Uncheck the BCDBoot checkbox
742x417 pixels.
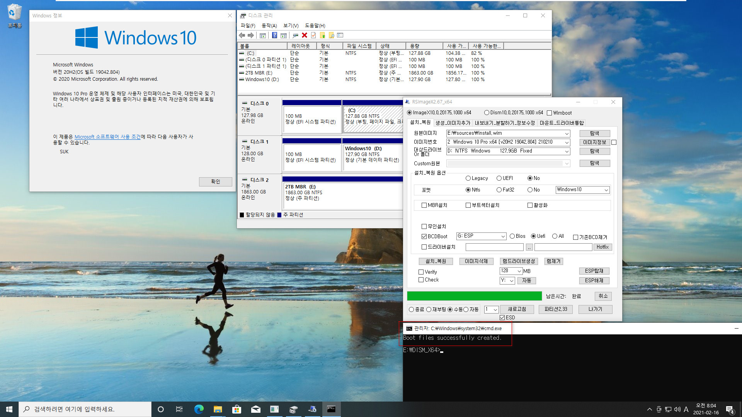pyautogui.click(x=424, y=236)
